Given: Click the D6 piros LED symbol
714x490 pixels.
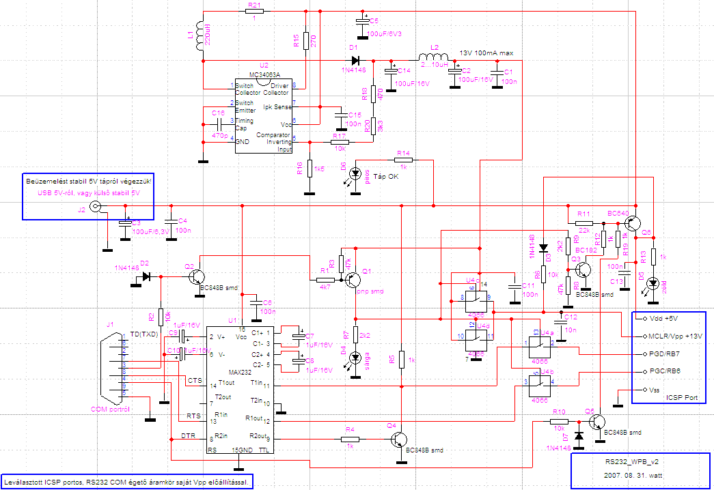Looking at the screenshot, I should click(x=356, y=173).
